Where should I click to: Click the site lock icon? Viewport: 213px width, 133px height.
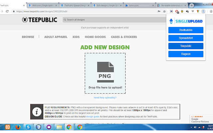click(14, 11)
